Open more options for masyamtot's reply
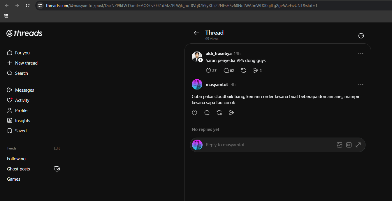Screen dimensions: 392x201 pos(361,85)
